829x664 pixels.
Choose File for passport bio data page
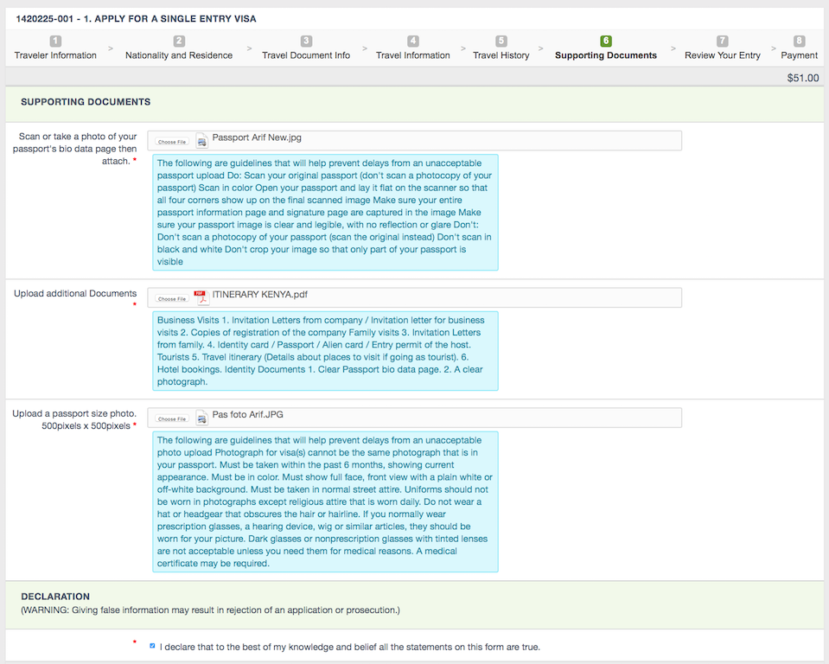click(x=171, y=142)
